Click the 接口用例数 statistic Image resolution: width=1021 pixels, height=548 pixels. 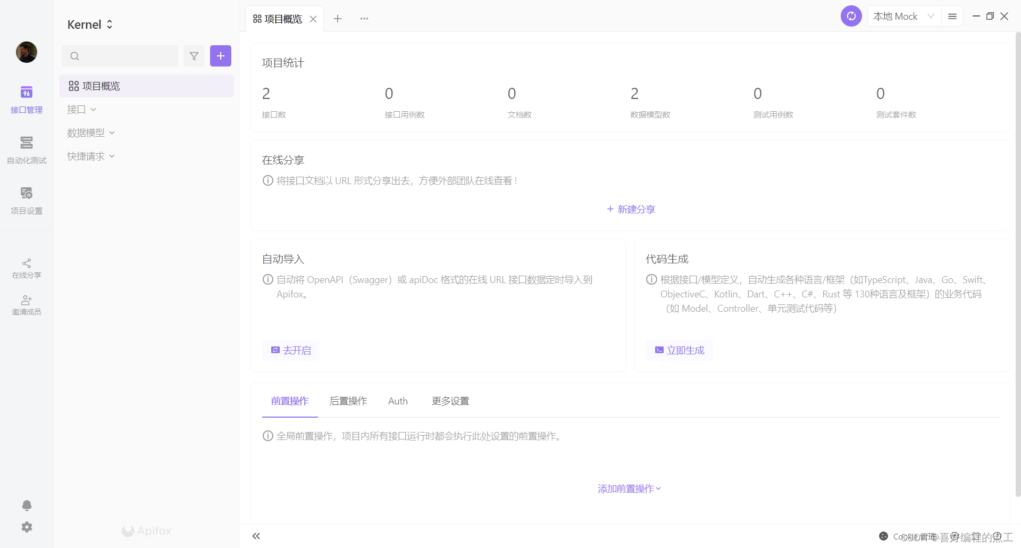[405, 103]
